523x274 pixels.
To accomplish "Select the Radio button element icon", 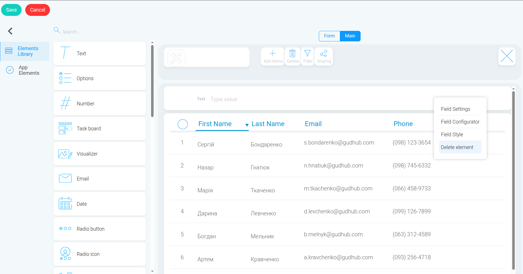I will coord(65,228).
